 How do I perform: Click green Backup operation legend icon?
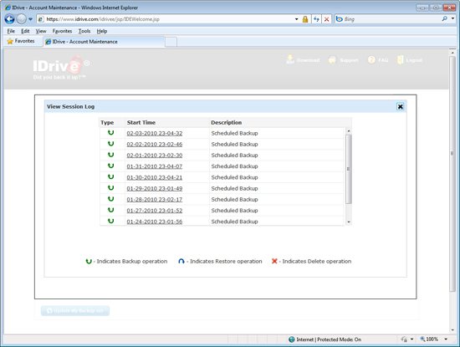(89, 262)
